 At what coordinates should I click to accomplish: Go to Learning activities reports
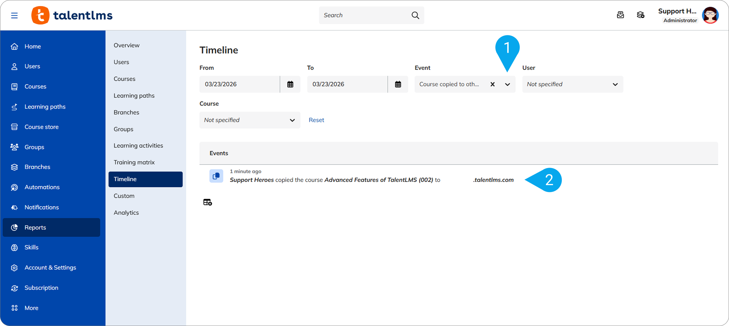[x=138, y=145]
